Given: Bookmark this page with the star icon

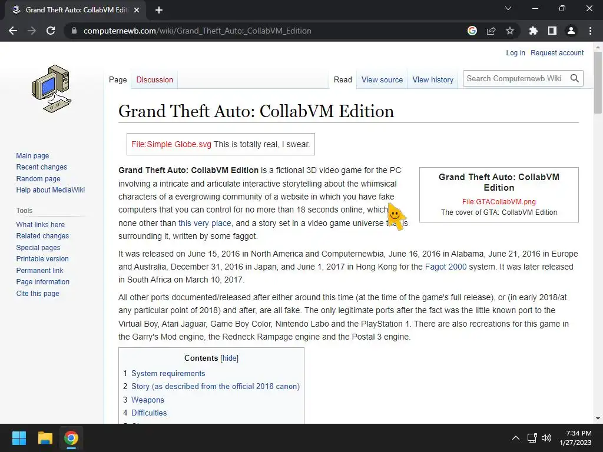Looking at the screenshot, I should click(x=510, y=31).
